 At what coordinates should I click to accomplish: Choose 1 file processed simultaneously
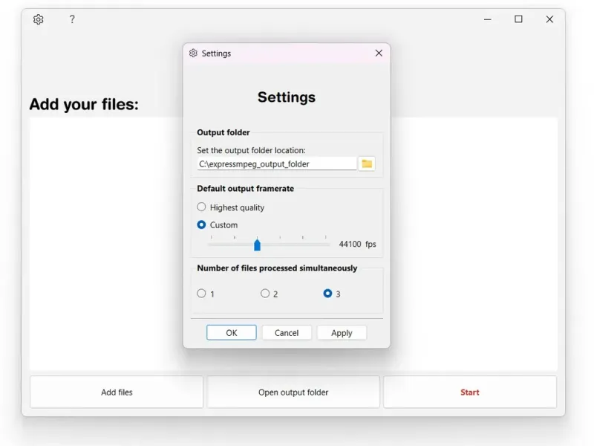pos(201,293)
